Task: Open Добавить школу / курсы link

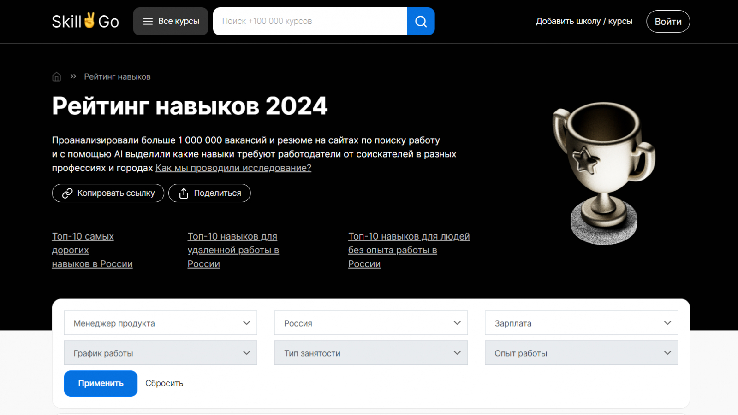Action: point(584,21)
